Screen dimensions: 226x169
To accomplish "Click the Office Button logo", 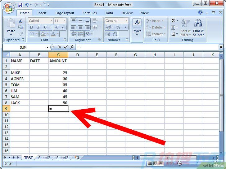I will click(x=9, y=8).
